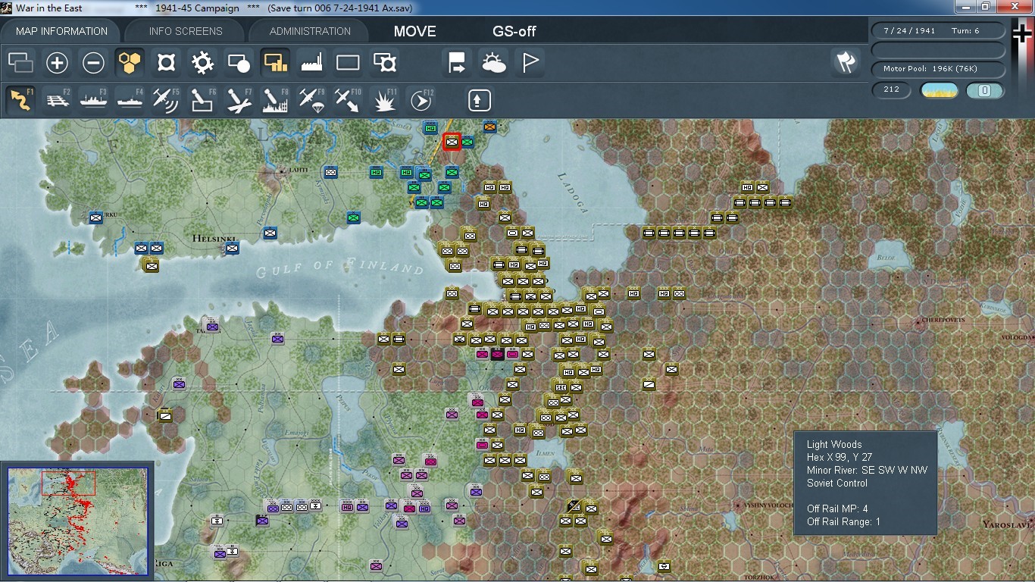Viewport: 1035px width, 582px height.
Task: Switch to the MAP INFORMATION tab
Action: pyautogui.click(x=61, y=31)
